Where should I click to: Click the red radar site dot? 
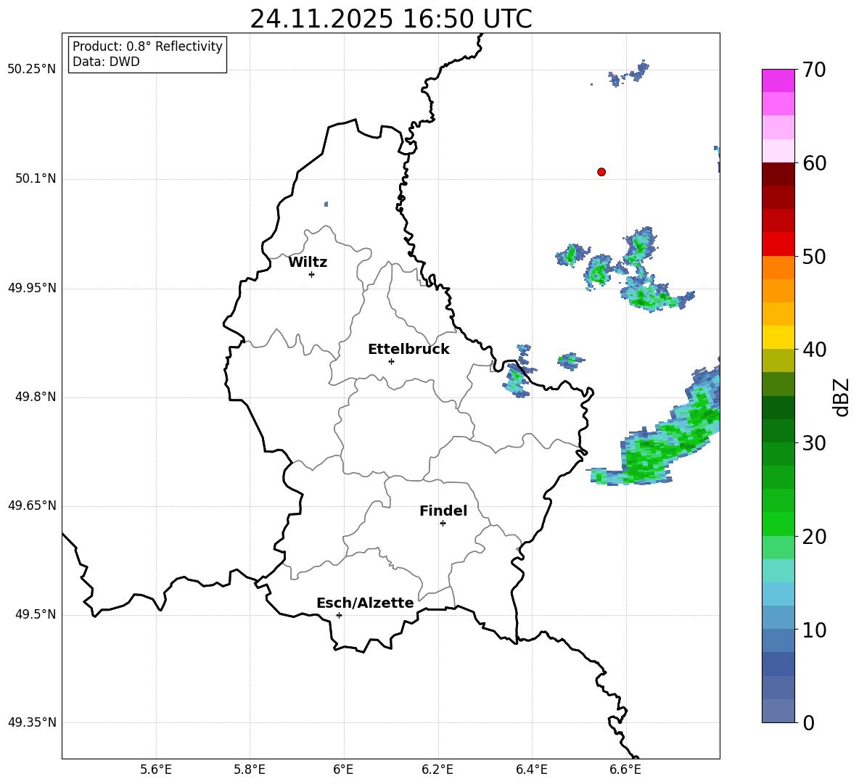601,172
